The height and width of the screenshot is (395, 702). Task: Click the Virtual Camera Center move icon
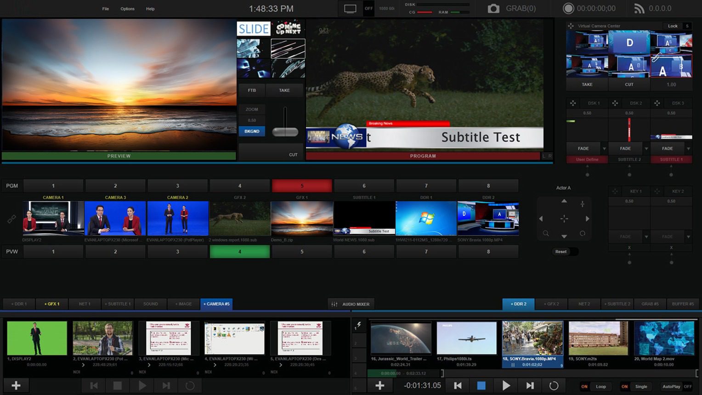pos(571,26)
